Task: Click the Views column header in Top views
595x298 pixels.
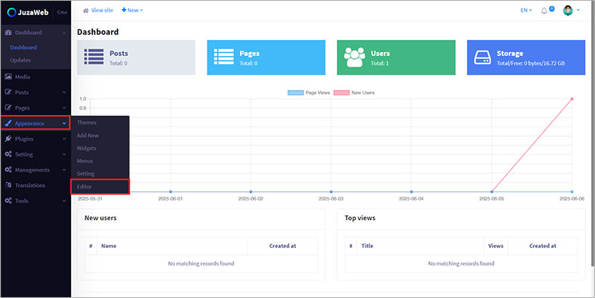Action: coord(496,246)
